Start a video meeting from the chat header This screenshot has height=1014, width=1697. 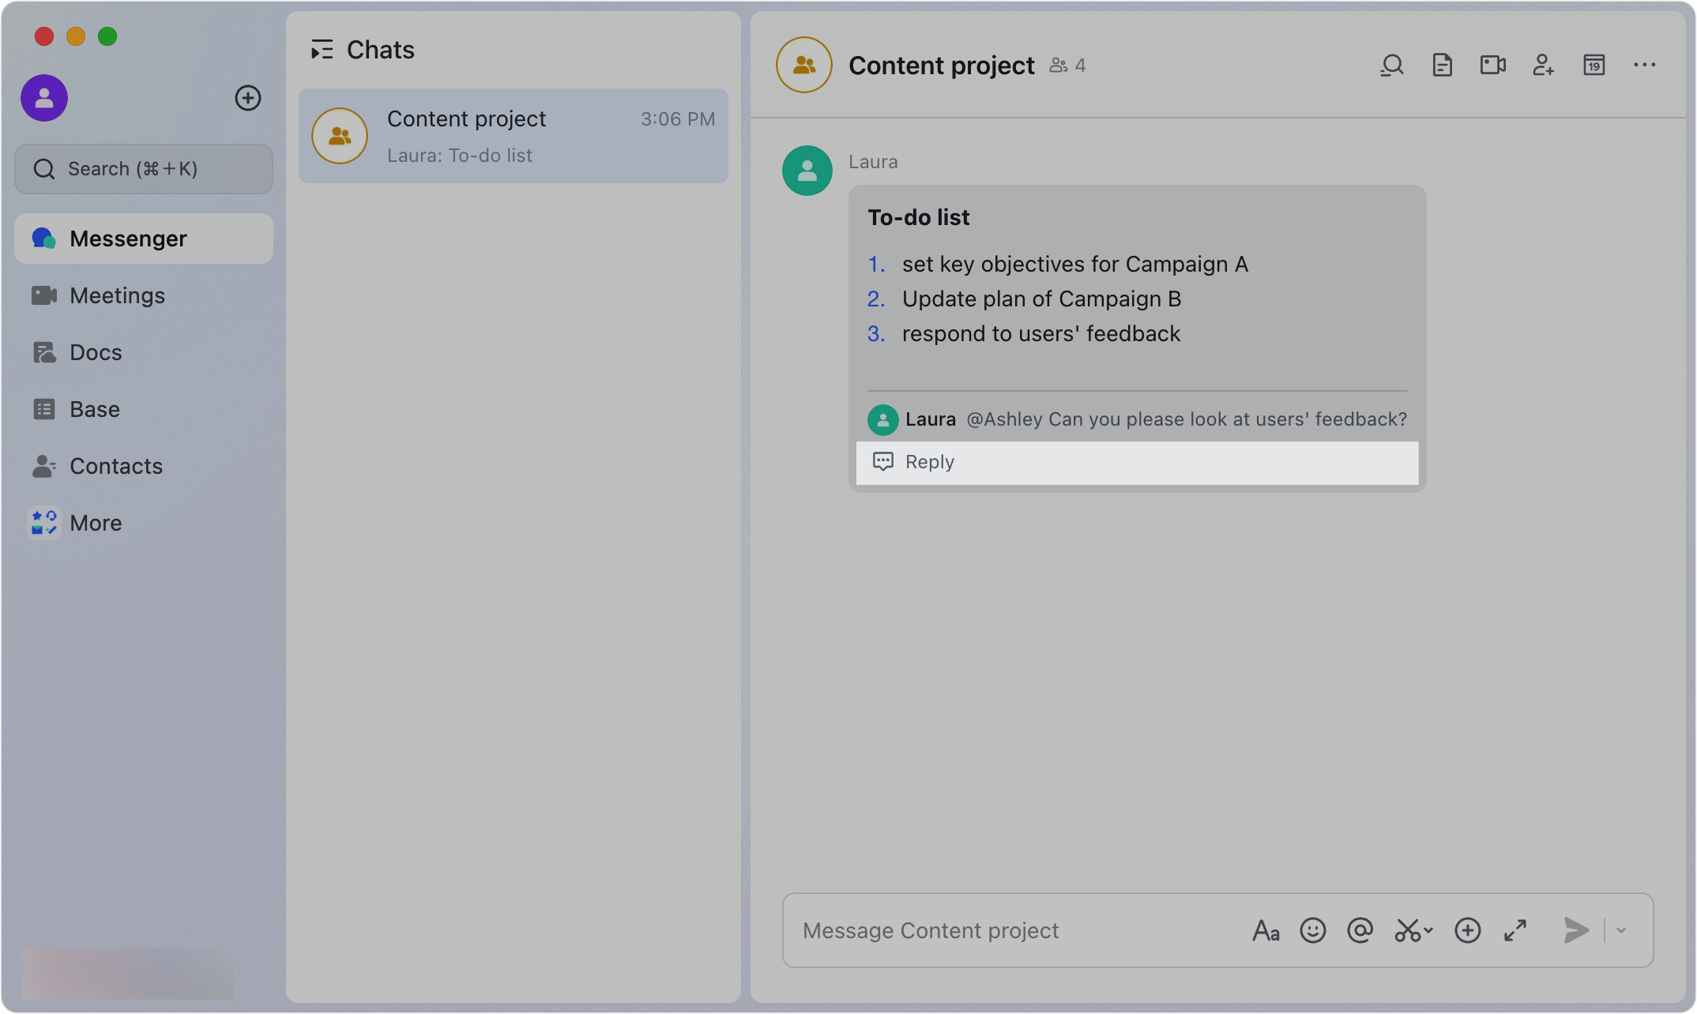coord(1493,65)
